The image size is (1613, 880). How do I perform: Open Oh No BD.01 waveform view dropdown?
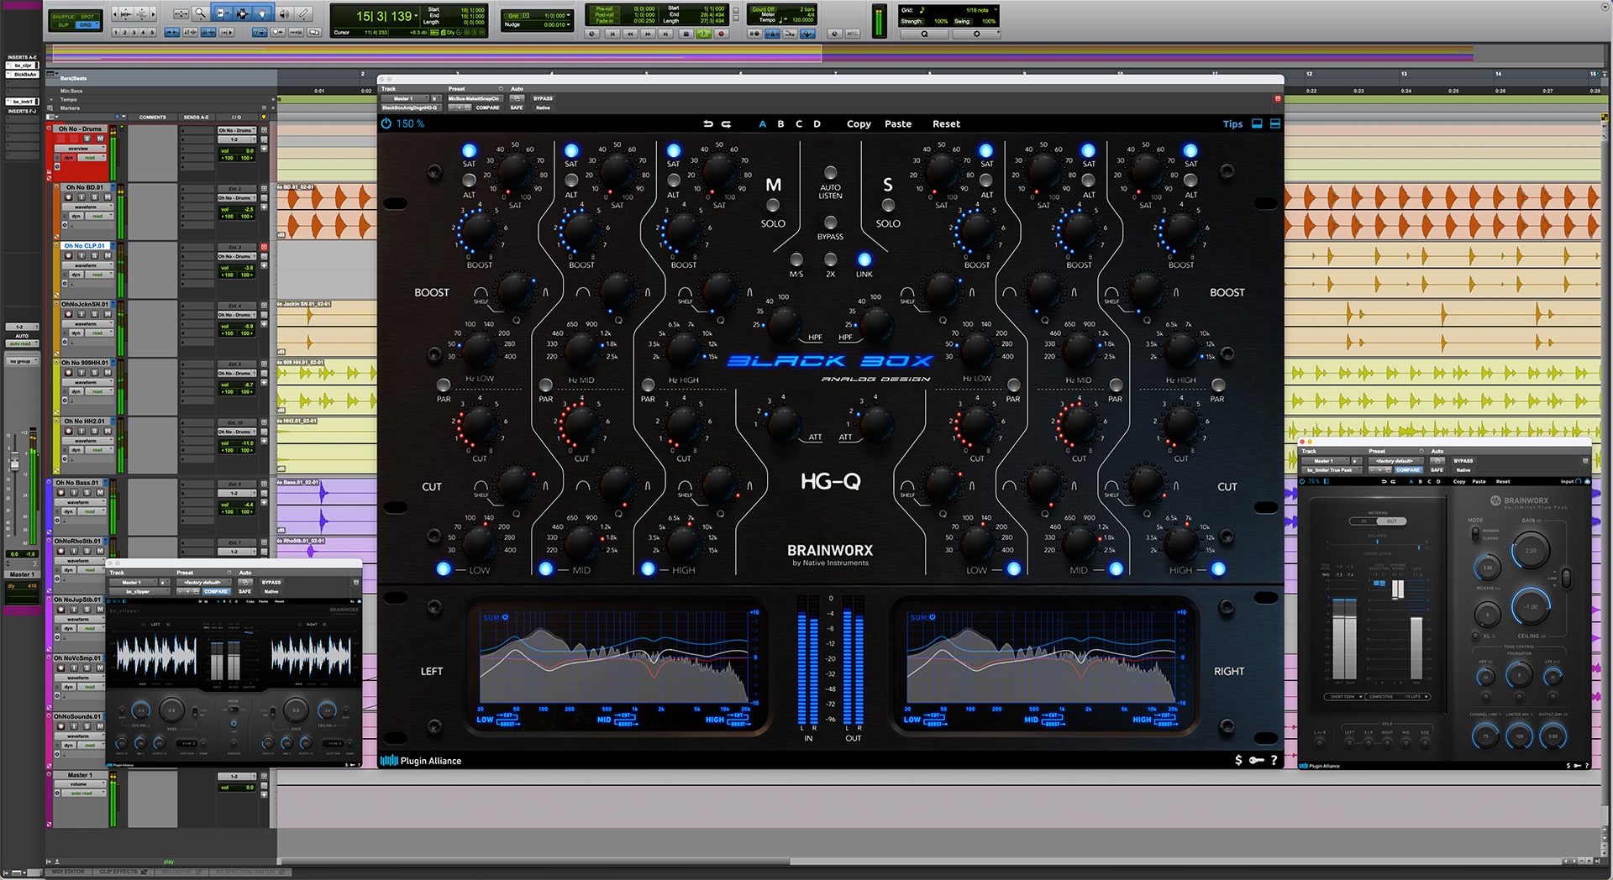coord(88,207)
